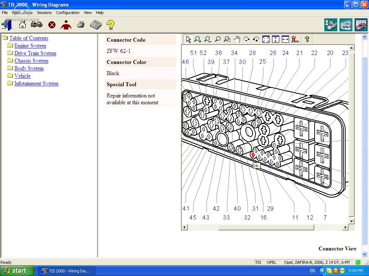Click the first application icon at top right
The height and width of the screenshot is (276, 369).
click(331, 25)
